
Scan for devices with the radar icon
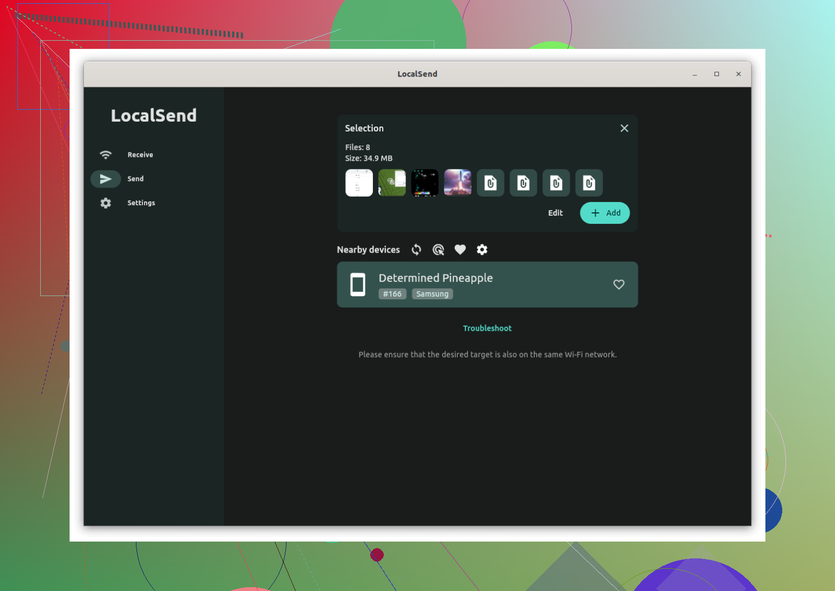(438, 249)
